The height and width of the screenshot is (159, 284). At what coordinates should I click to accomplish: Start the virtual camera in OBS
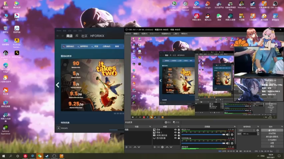point(272,137)
